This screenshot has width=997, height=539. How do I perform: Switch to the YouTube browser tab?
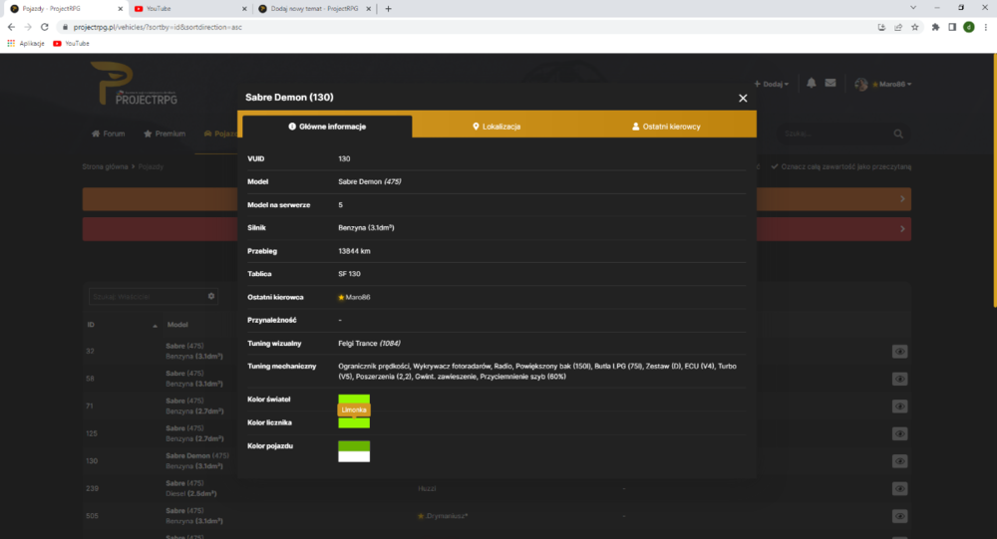(x=189, y=9)
